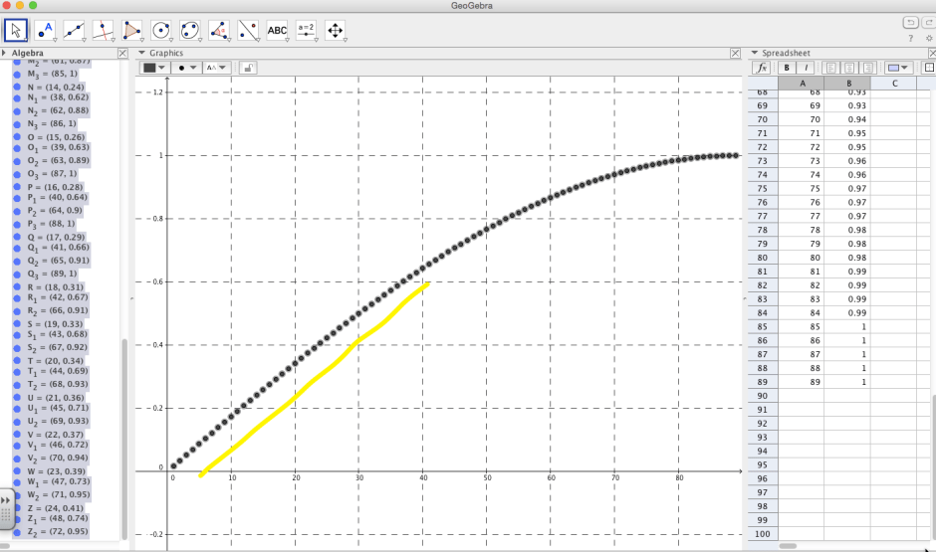Select spreadsheet row header 90
The width and height of the screenshot is (936, 552).
pyautogui.click(x=764, y=396)
